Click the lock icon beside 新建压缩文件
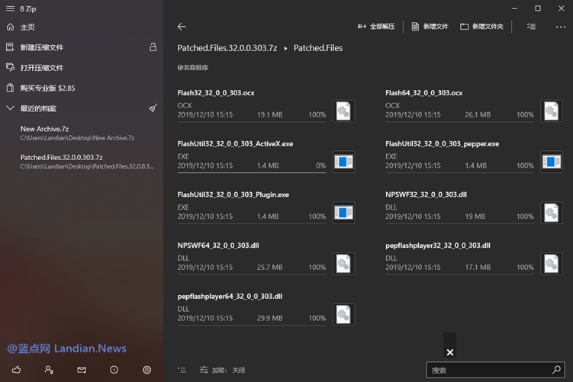 click(153, 47)
